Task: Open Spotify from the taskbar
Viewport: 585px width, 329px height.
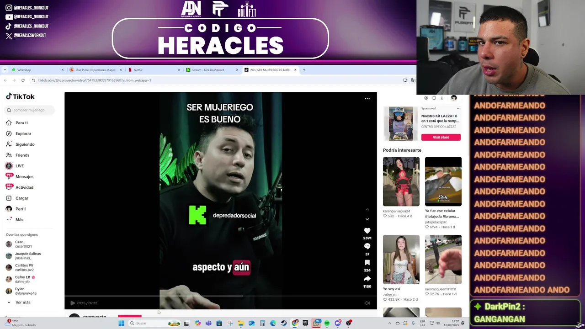Action: (x=327, y=323)
